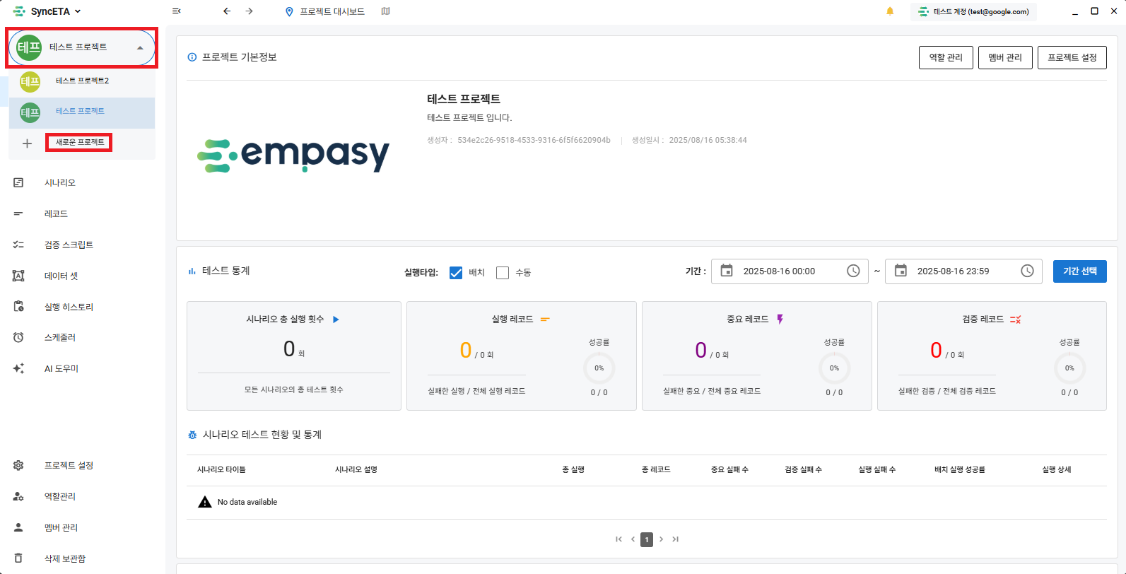This screenshot has width=1126, height=574.
Task: Open calendar icon for end date
Action: click(x=901, y=271)
